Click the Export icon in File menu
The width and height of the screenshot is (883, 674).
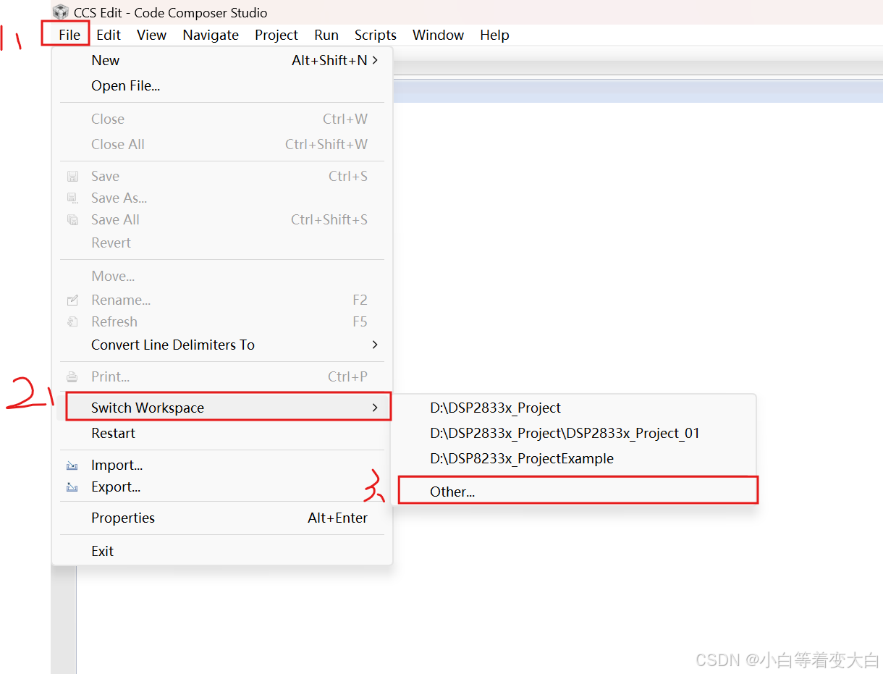tap(72, 488)
